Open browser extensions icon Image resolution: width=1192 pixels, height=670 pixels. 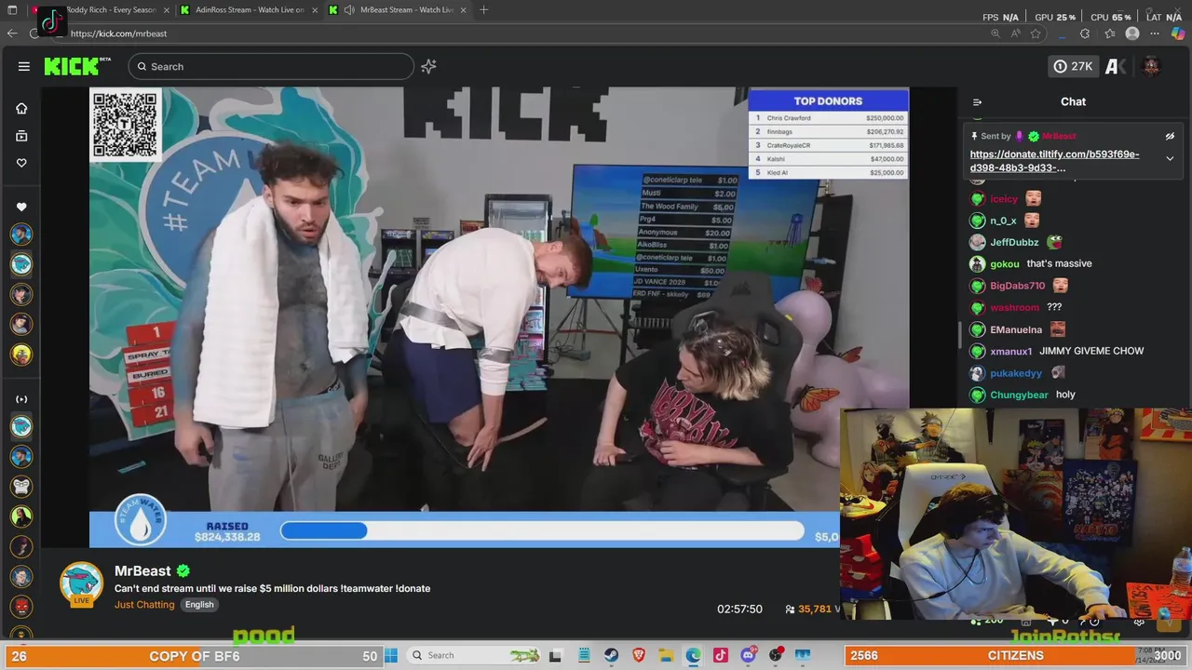coord(1085,33)
